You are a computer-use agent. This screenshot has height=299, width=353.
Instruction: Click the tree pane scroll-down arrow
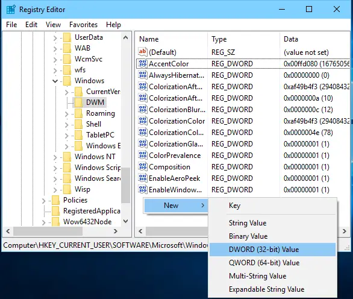pos(126,221)
